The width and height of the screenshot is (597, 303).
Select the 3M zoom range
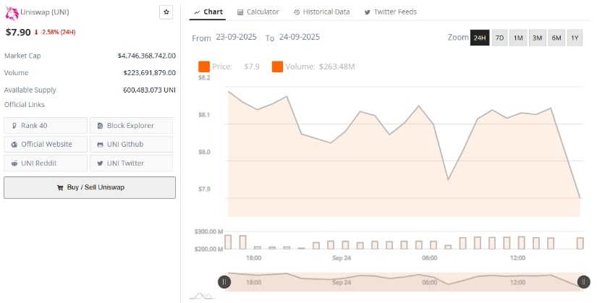tap(537, 38)
